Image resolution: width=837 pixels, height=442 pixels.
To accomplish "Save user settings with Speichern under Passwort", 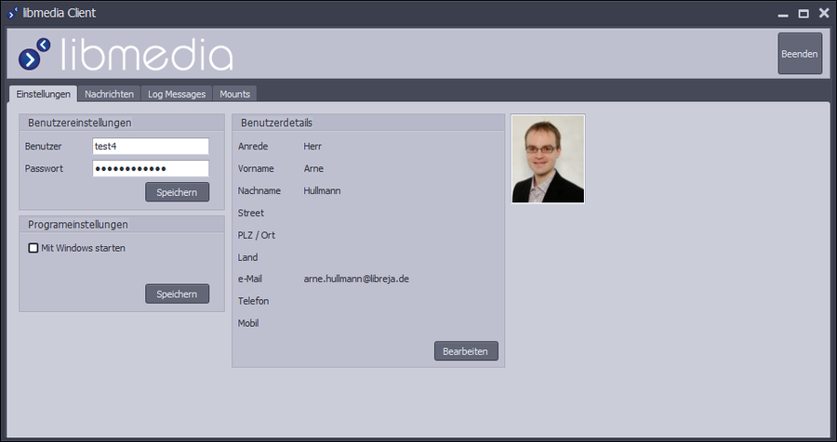I will (178, 192).
